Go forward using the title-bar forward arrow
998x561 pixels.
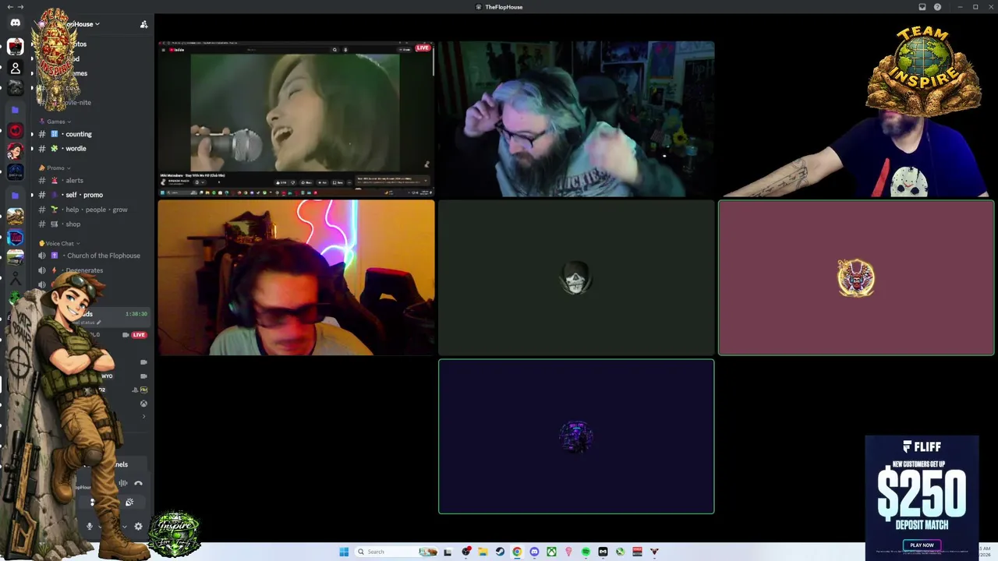point(20,7)
